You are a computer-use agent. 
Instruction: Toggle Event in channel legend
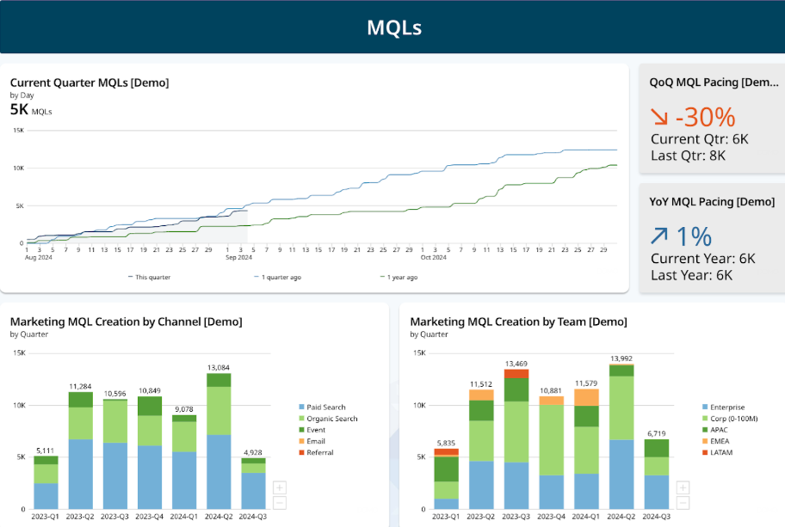(312, 430)
